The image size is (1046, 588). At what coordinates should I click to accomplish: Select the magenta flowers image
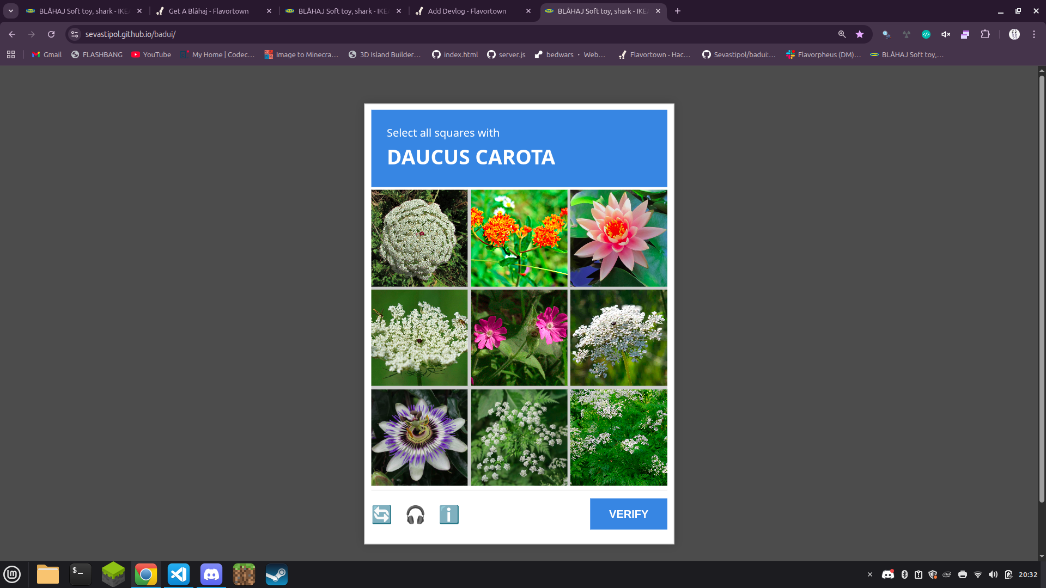click(x=519, y=338)
